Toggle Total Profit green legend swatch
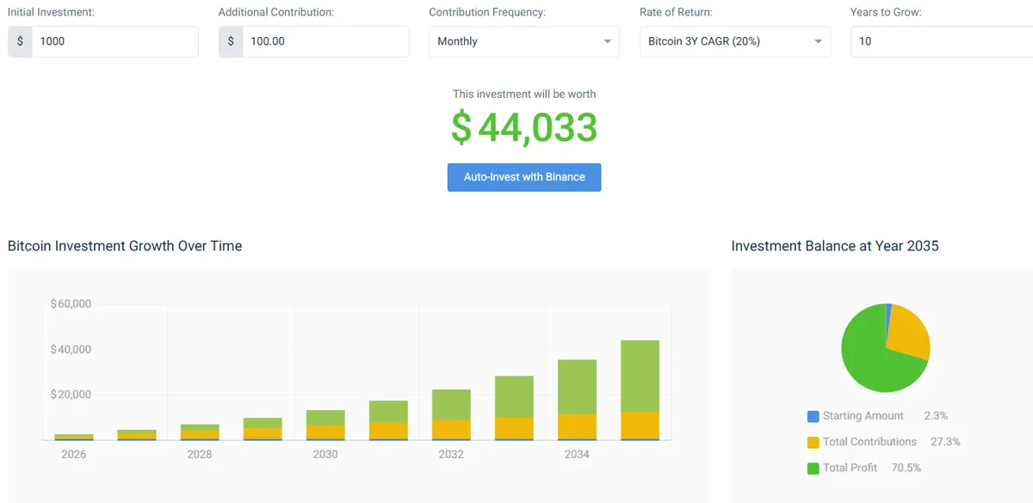 (x=813, y=468)
